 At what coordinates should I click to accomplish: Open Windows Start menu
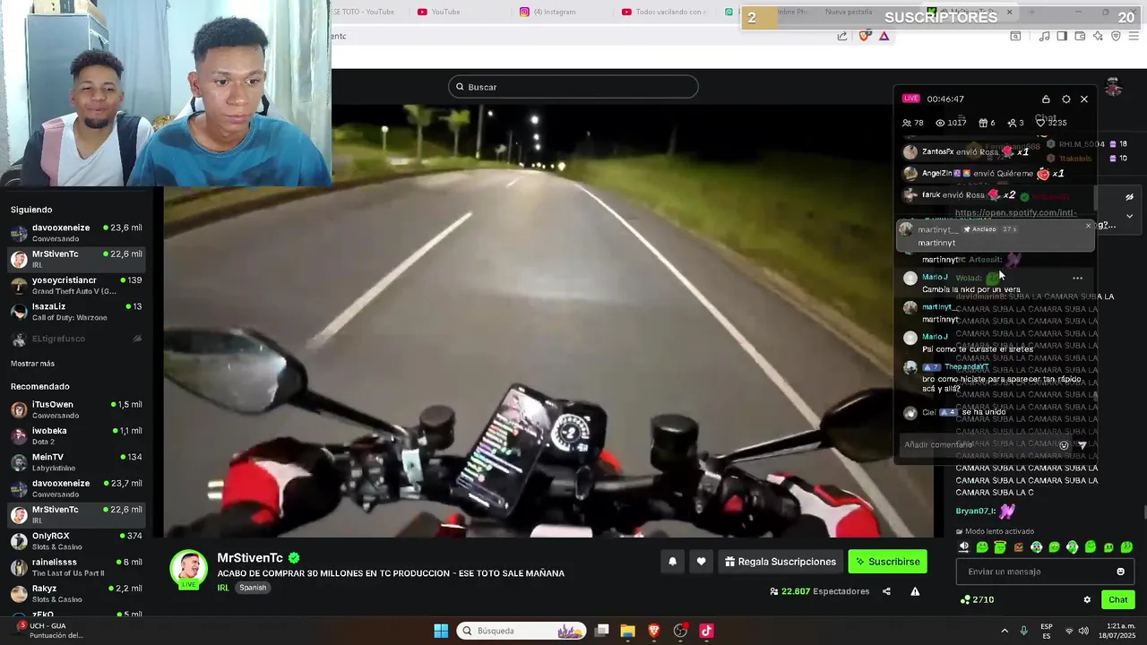point(441,631)
